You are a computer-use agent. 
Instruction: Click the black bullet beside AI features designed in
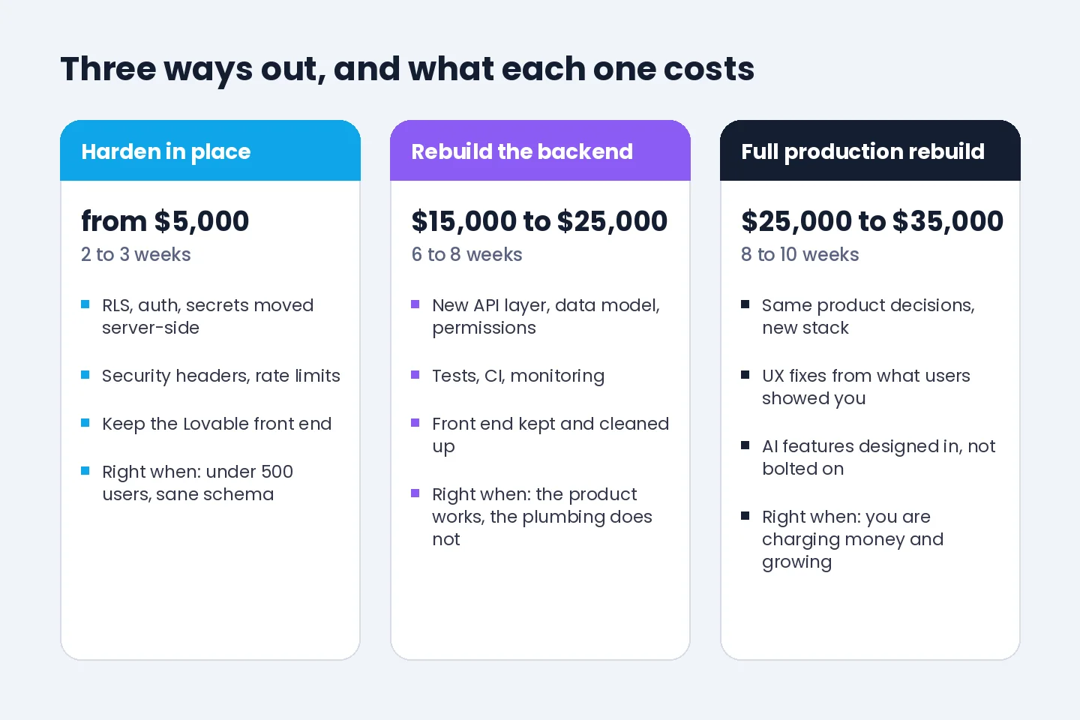tap(745, 445)
